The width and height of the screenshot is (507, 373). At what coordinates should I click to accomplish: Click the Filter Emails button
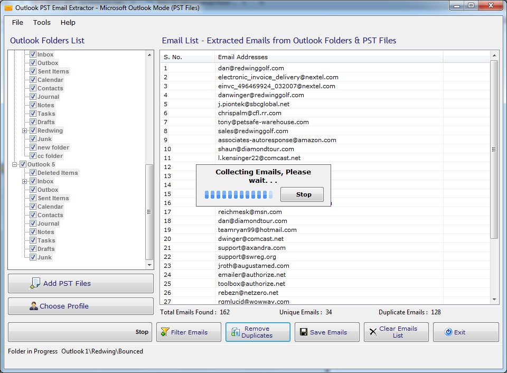[x=189, y=332]
